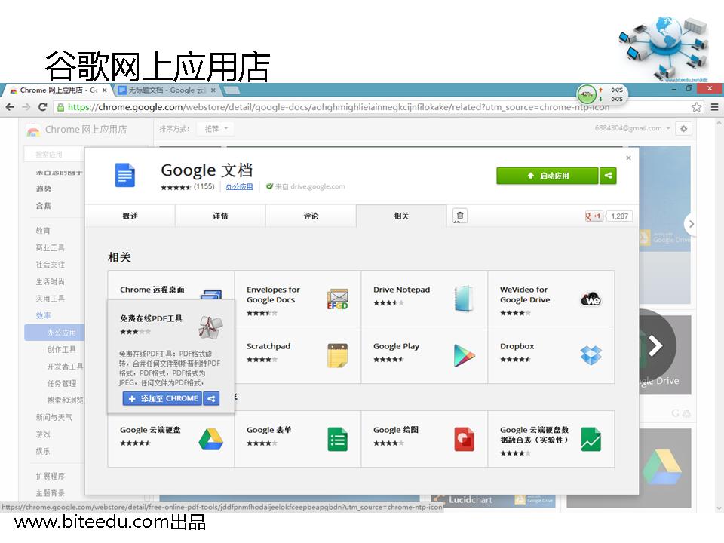Click the secure lock icon in address bar
Viewport: 724px width, 543px height.
(x=60, y=107)
